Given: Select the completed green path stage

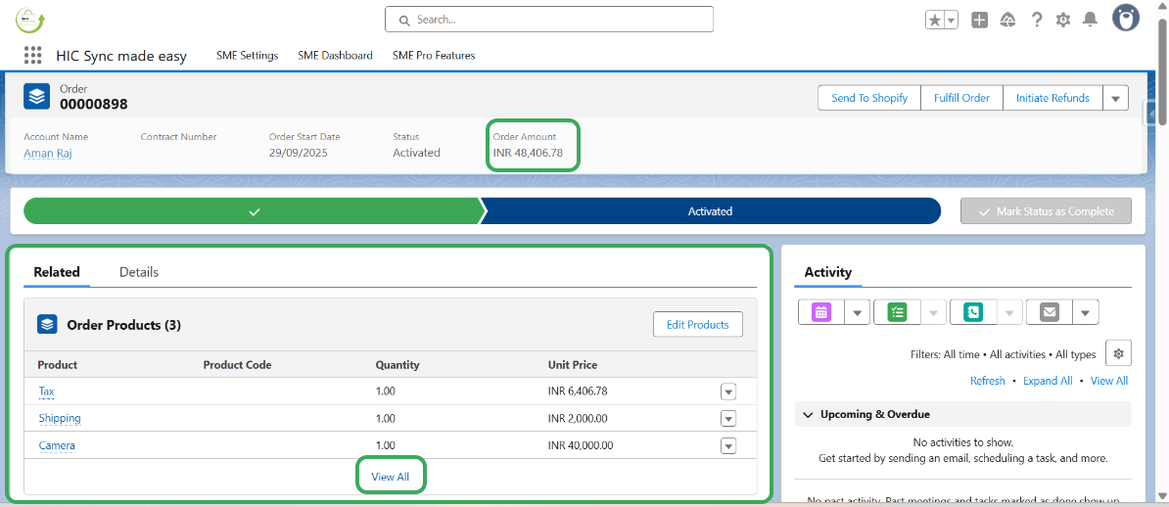Looking at the screenshot, I should coord(255,211).
